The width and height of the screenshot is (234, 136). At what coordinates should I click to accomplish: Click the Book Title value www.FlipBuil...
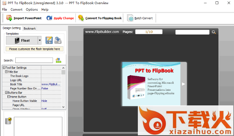coord(51,84)
